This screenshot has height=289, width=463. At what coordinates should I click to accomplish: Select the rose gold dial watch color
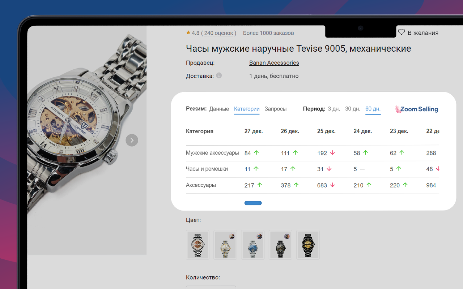point(198,245)
